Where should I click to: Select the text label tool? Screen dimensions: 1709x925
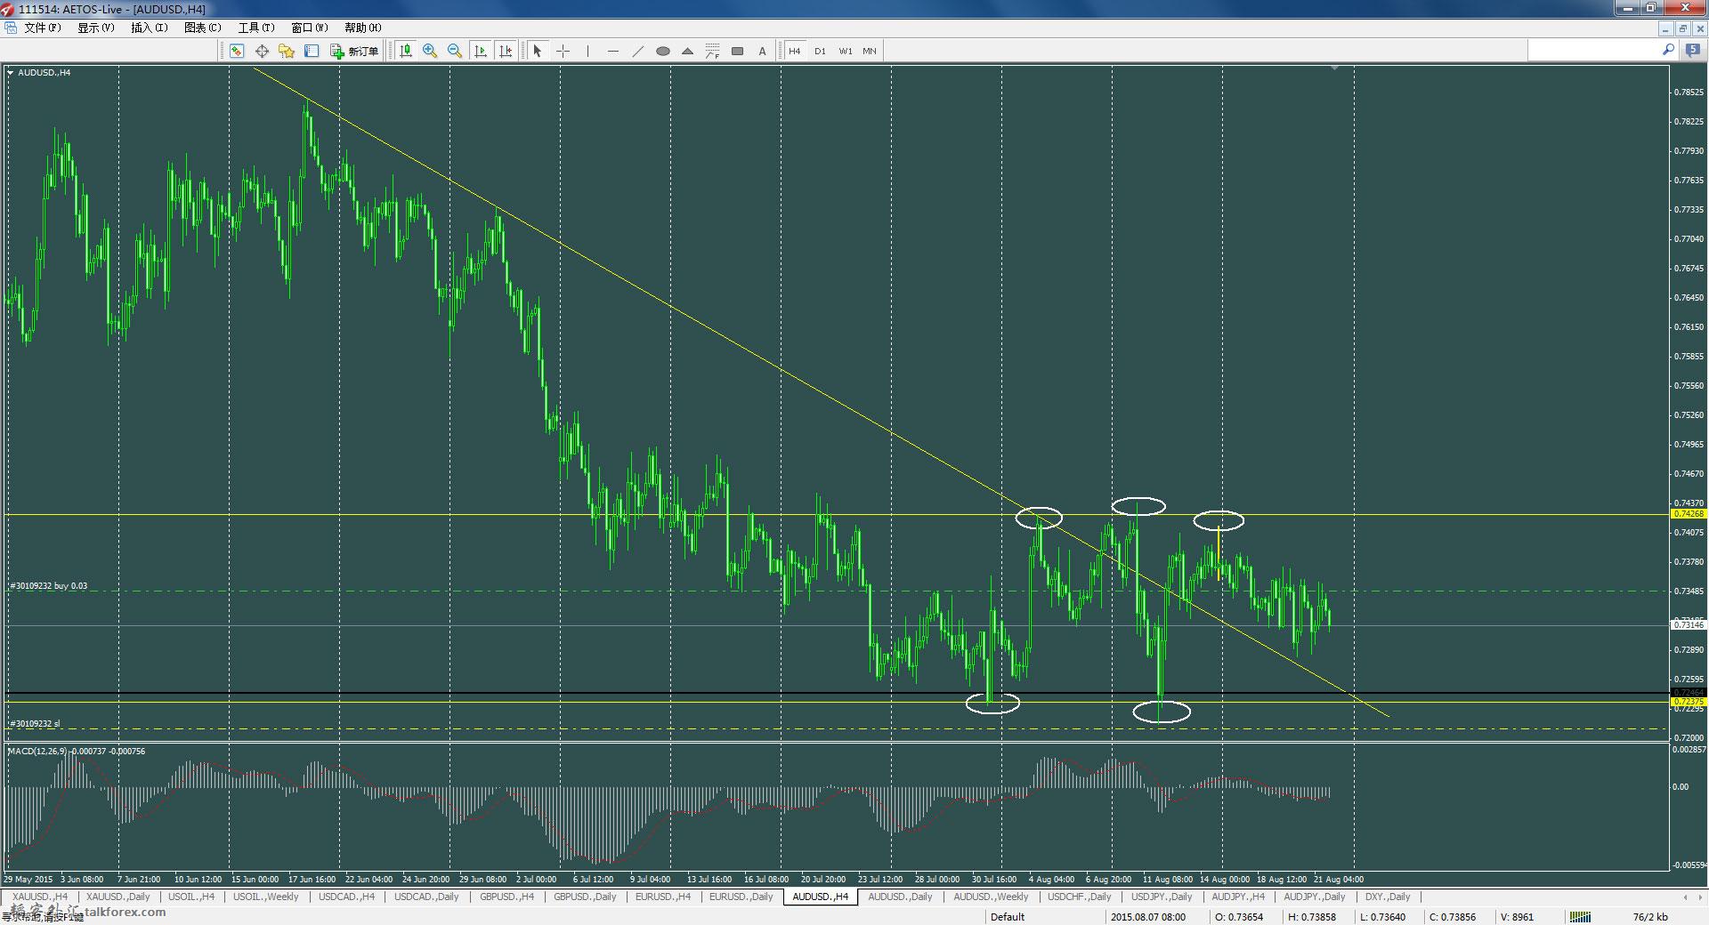[x=762, y=51]
